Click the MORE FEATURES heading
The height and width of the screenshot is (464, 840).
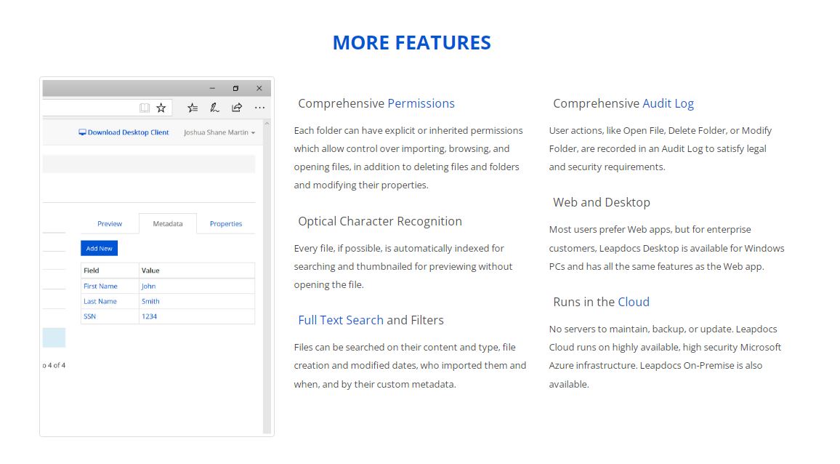point(411,43)
